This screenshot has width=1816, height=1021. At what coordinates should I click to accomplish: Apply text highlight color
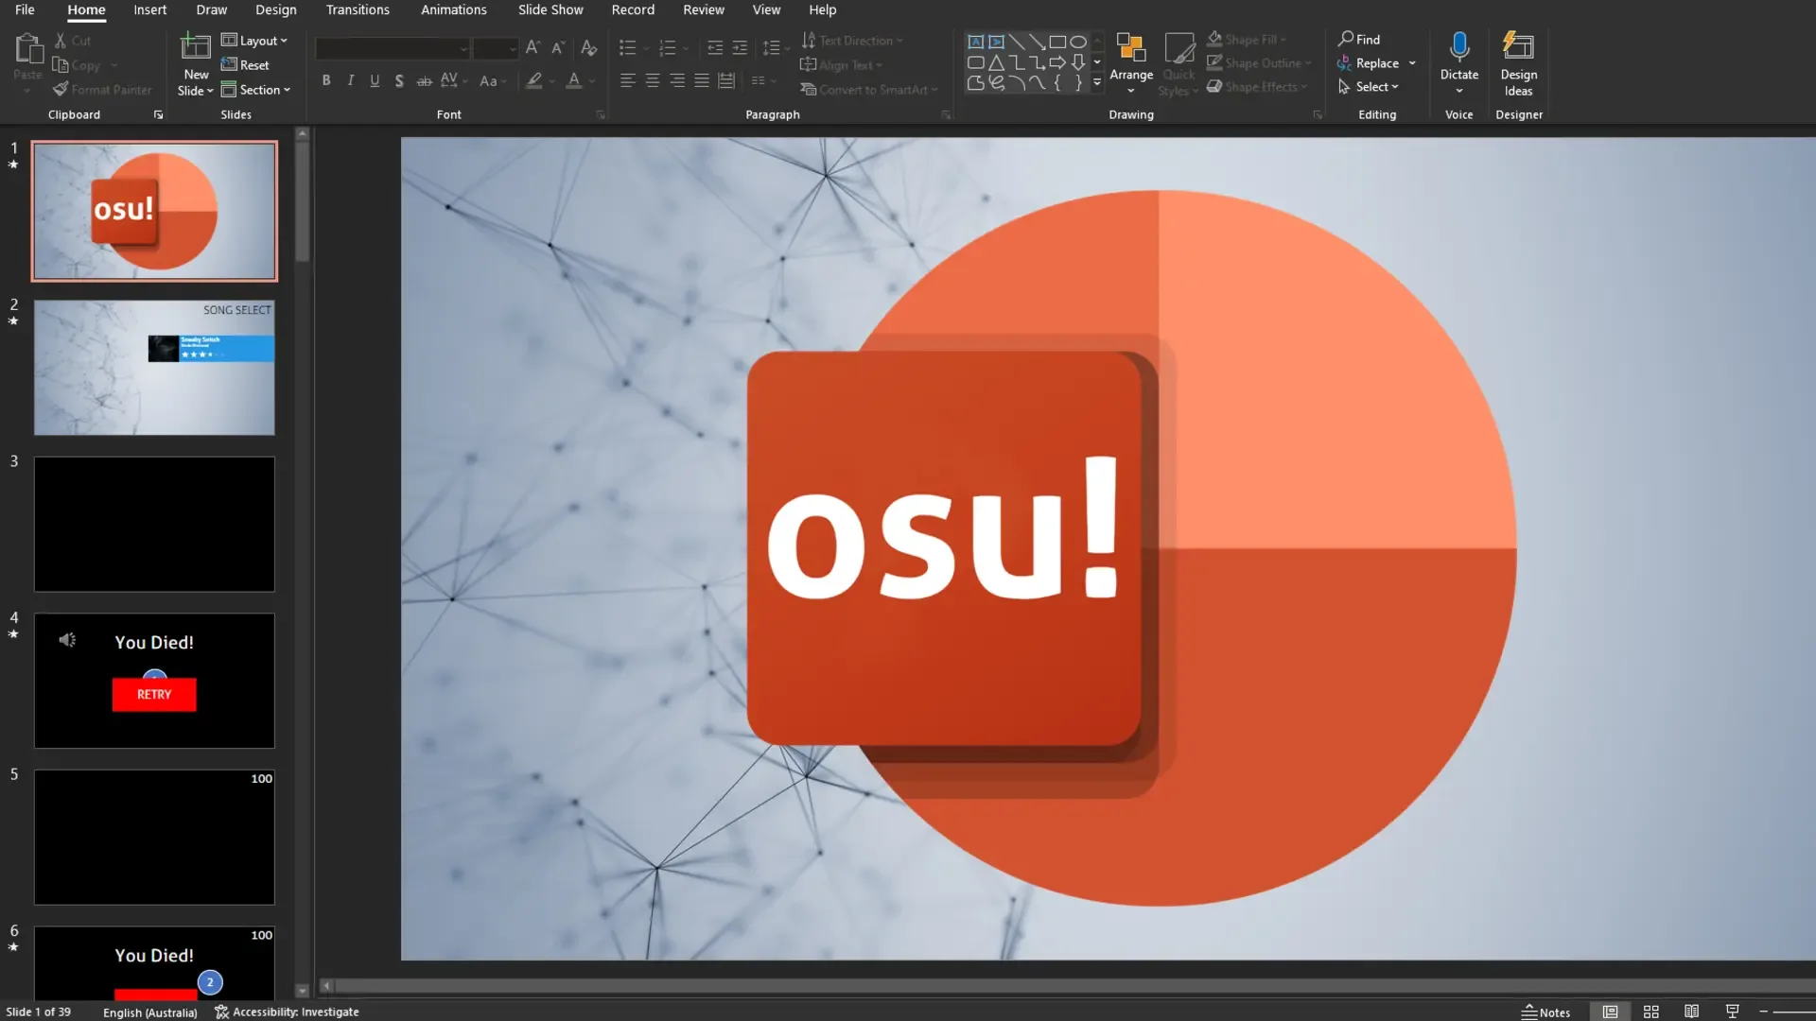534,80
